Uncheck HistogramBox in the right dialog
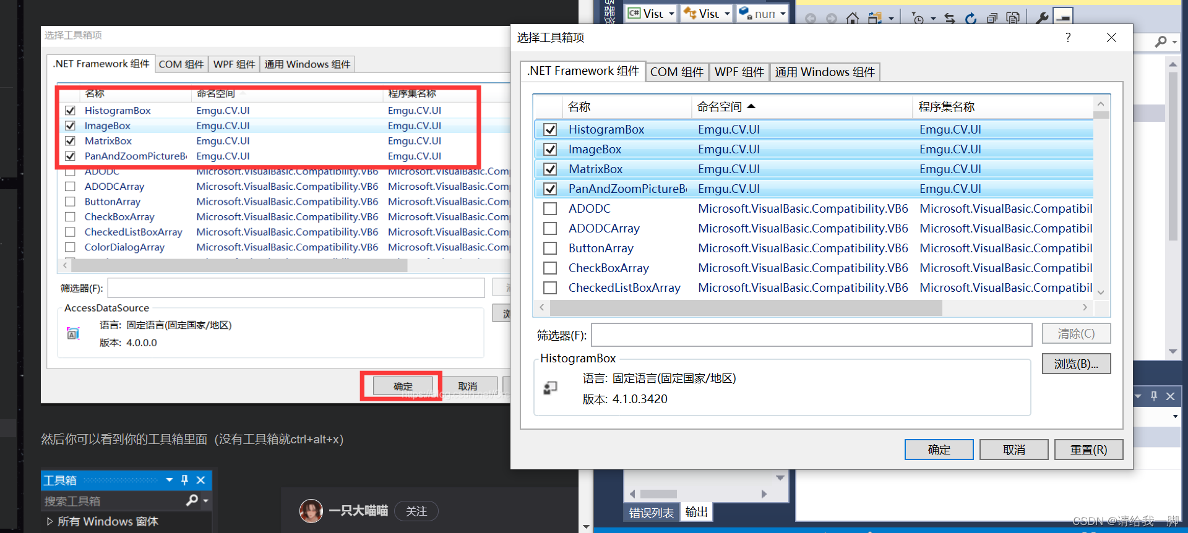 549,129
